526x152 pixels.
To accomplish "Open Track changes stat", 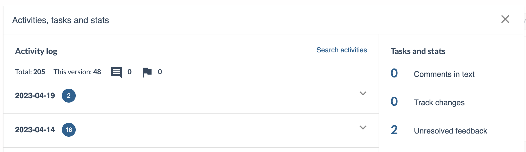I will [439, 103].
